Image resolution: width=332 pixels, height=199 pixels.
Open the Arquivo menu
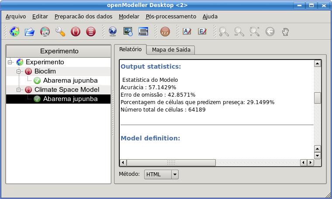point(16,17)
